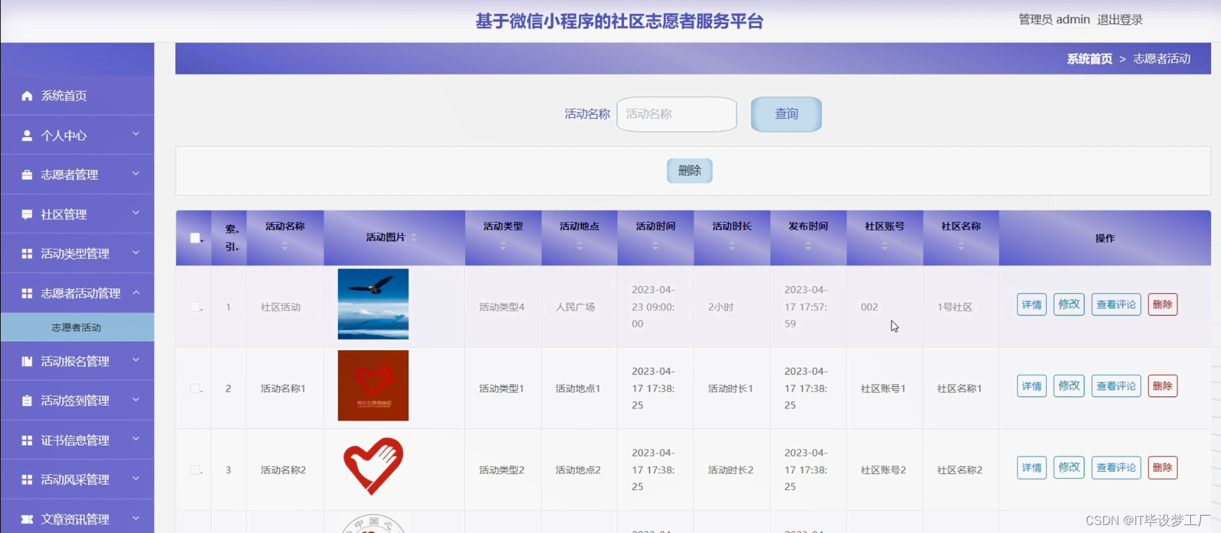The image size is (1221, 533).
Task: Click 修改 for the 活动名称1 row
Action: click(1069, 386)
